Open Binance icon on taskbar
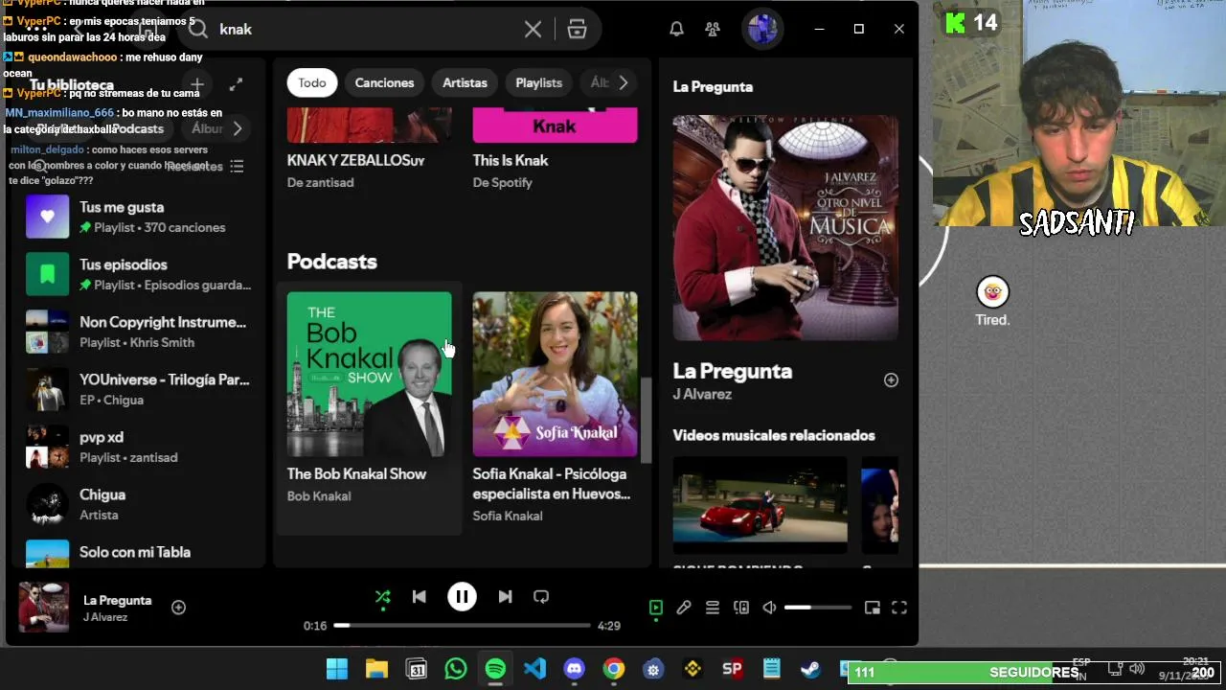The image size is (1226, 690). click(x=693, y=669)
